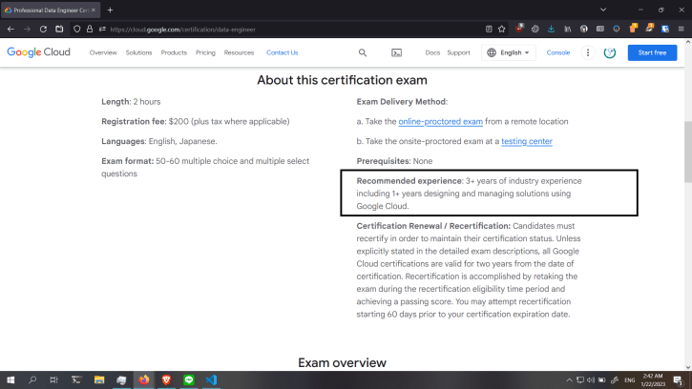Bookmark this page with the star
The width and height of the screenshot is (692, 389).
click(502, 30)
